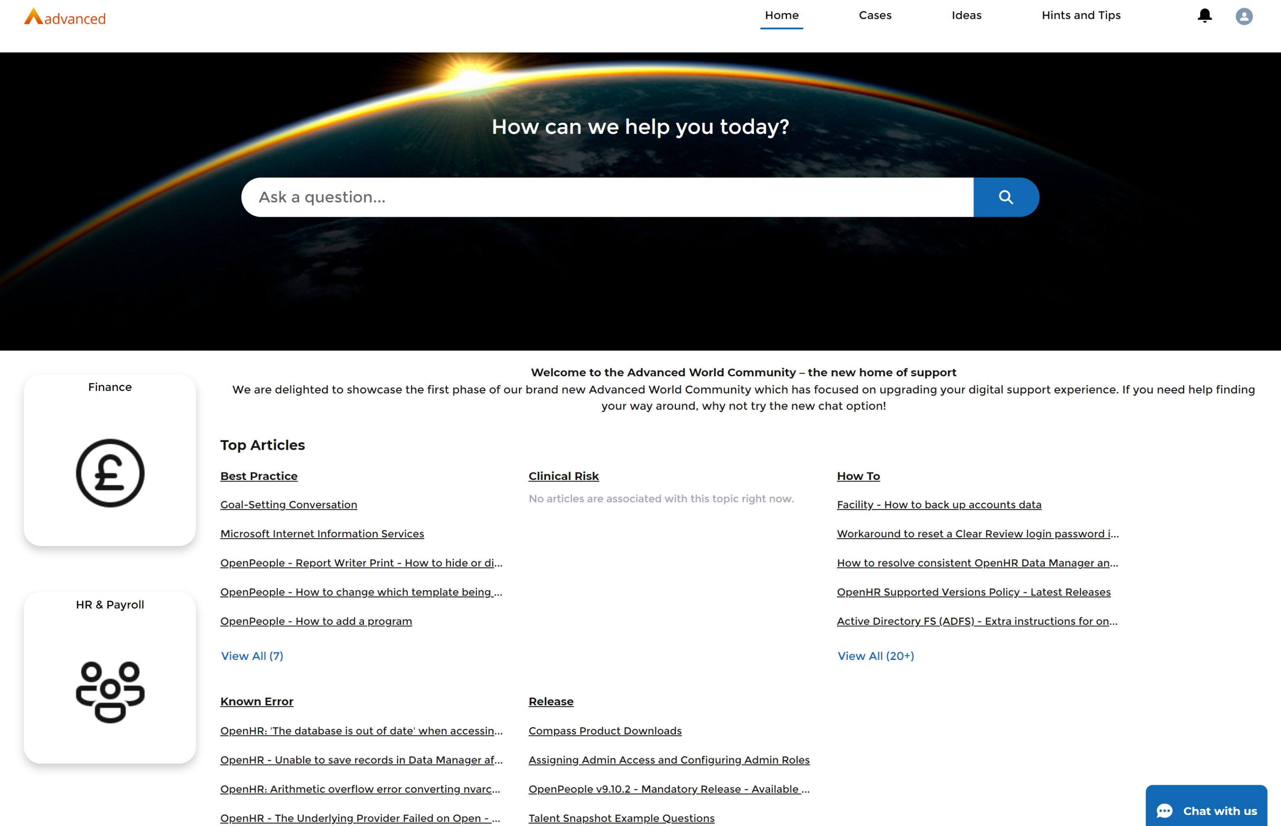
Task: Click View All (20+) under How To
Action: 875,656
